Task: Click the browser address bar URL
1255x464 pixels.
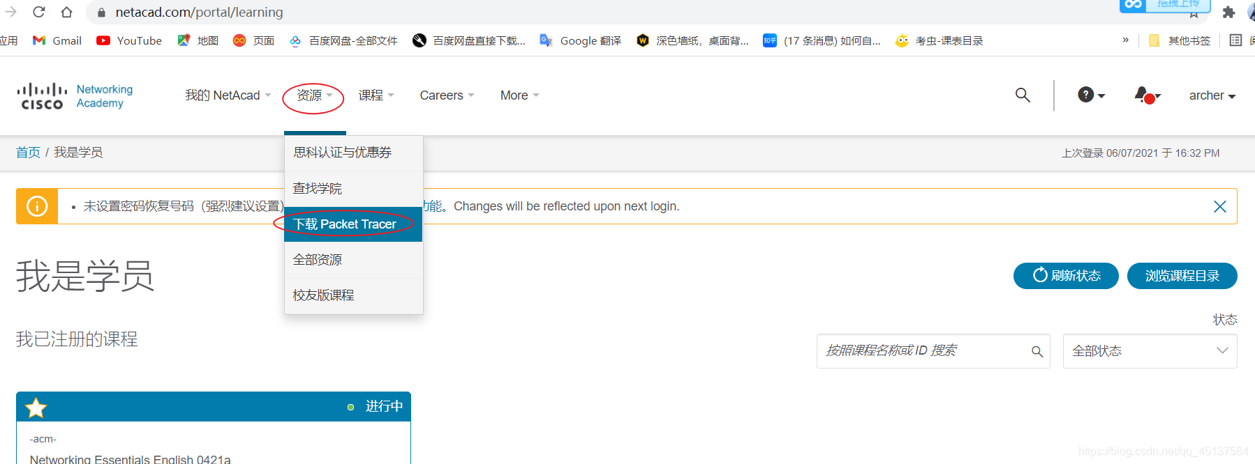Action: point(199,12)
